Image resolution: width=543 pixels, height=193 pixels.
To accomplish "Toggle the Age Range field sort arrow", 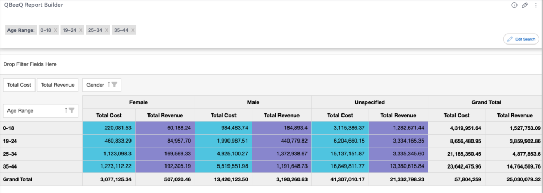I will point(66,110).
